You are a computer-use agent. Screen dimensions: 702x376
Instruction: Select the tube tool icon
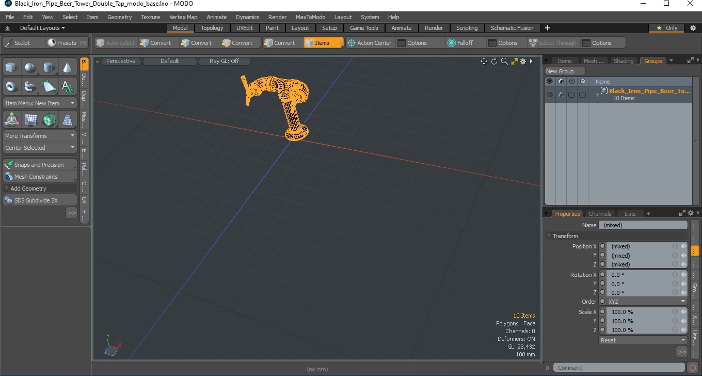(30, 86)
